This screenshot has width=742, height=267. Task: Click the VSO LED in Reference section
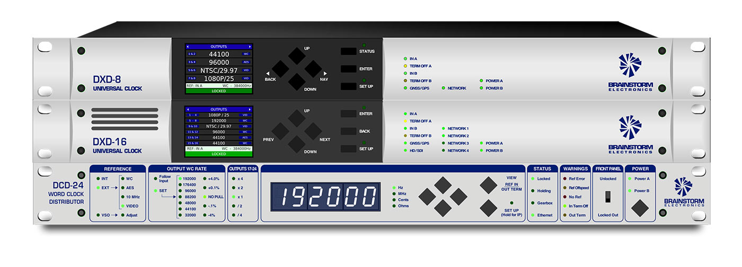tap(98, 215)
